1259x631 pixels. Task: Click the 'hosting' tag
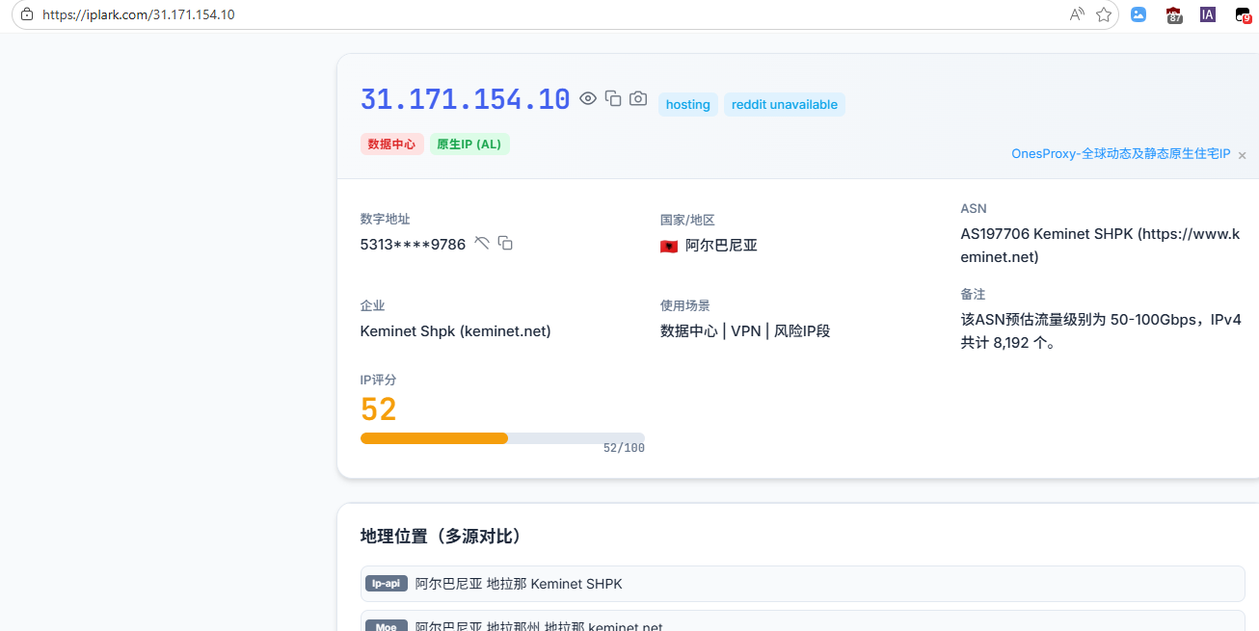tap(687, 105)
